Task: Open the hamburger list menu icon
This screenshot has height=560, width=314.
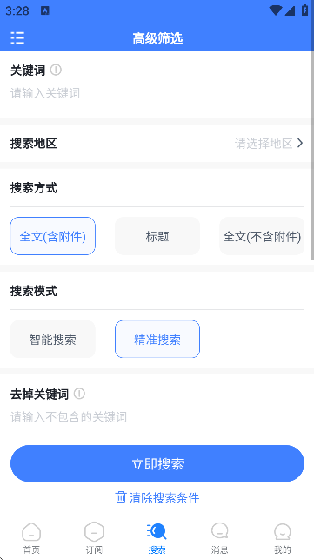Action: tap(17, 37)
